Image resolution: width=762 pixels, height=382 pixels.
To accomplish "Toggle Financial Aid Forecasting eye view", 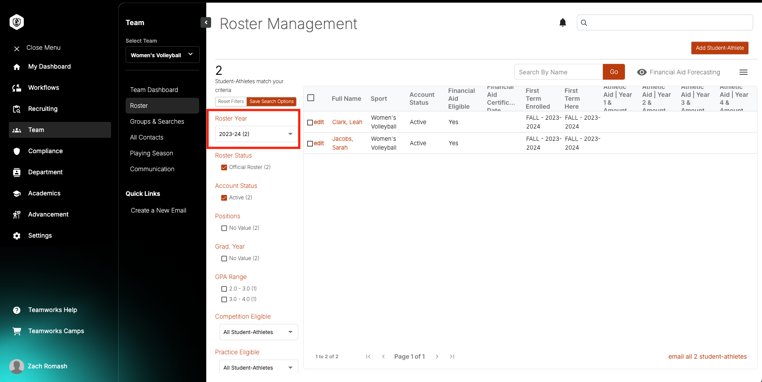I will [x=642, y=72].
